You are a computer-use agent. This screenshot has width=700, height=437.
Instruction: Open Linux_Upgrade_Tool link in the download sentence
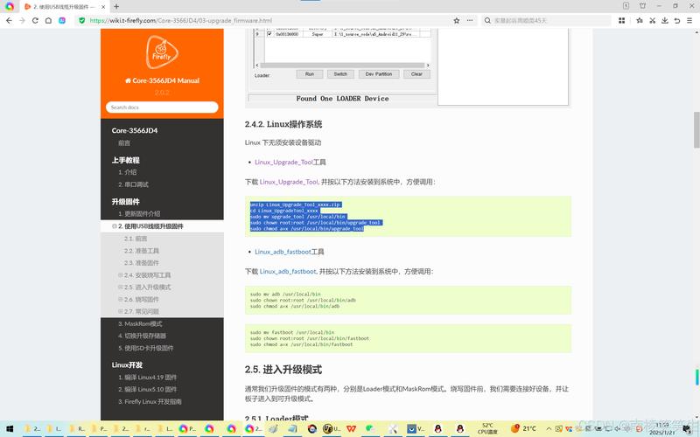coord(289,182)
